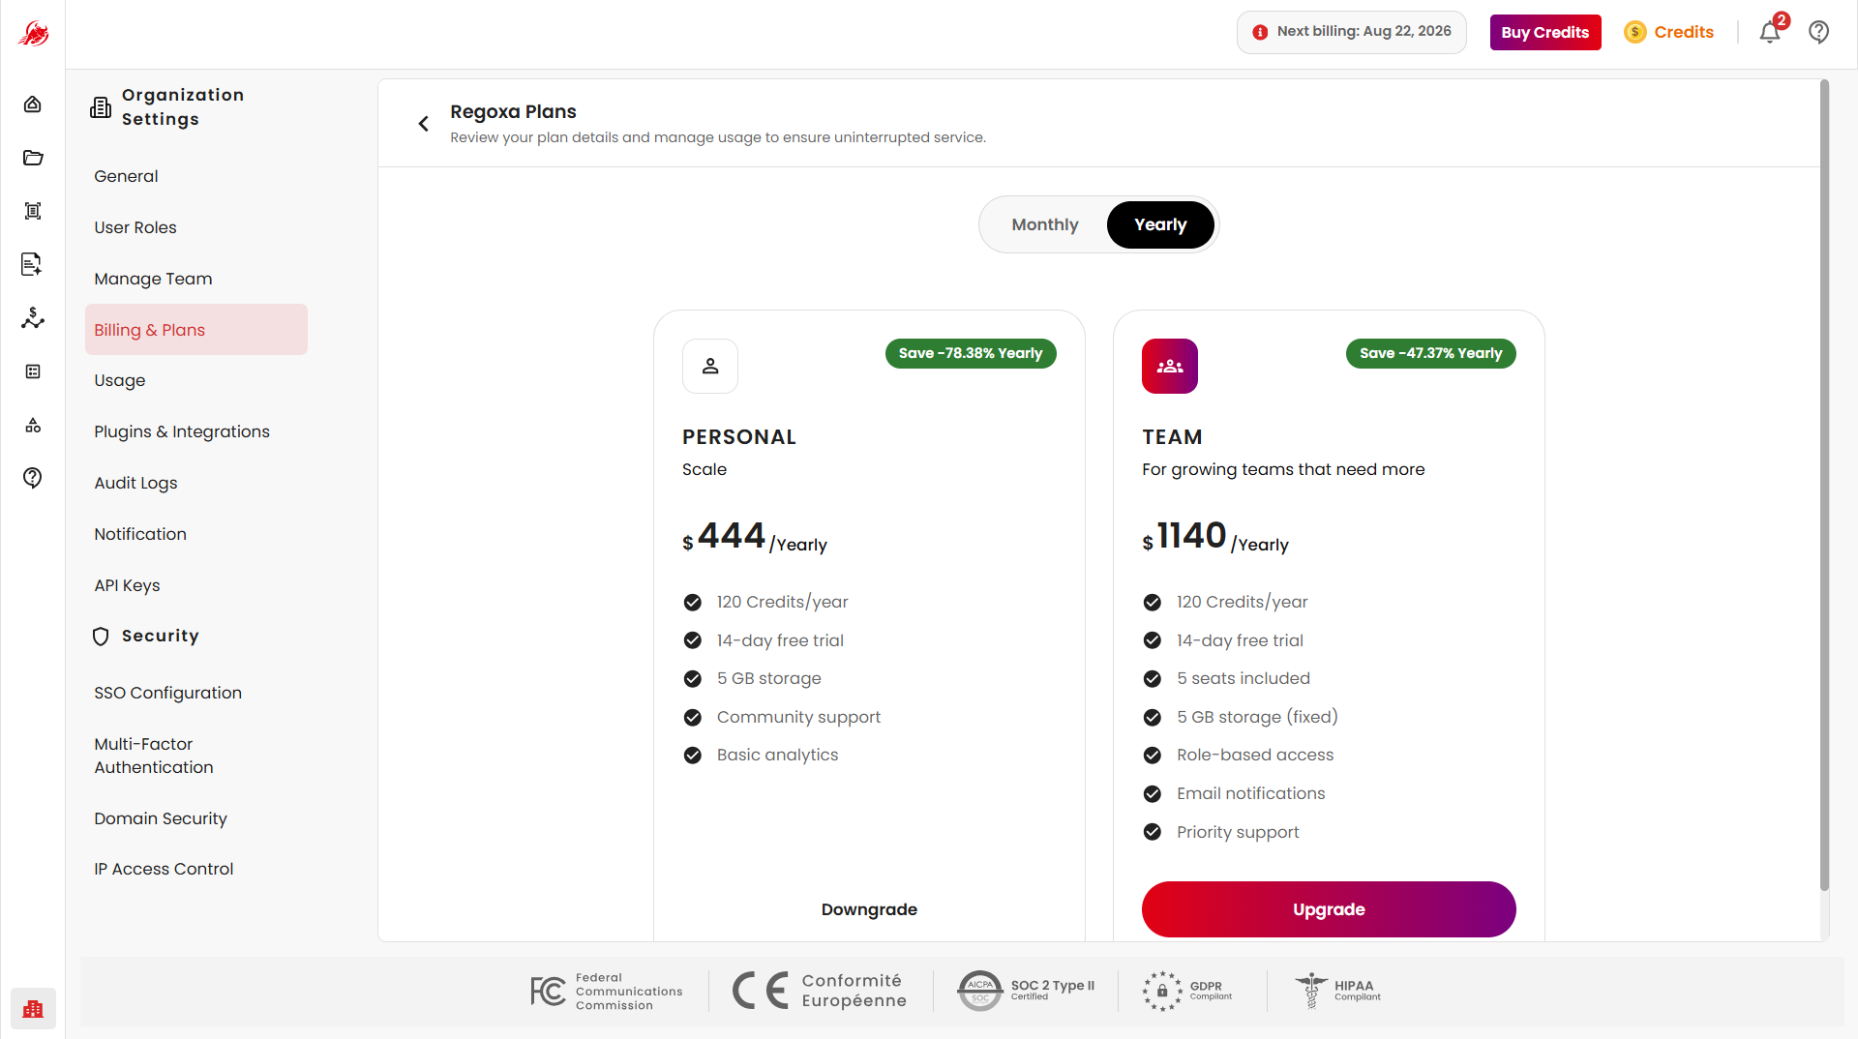Click the red building icon at bottom left

click(33, 1009)
